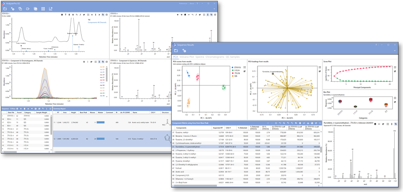Viewport: 403px width, 192px height.
Task: Click the export icon in main toolbar
Action: (28, 8)
